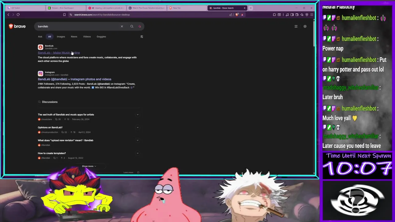Open the Goggles tab
Viewport: 395px width, 222px height.
point(101,36)
